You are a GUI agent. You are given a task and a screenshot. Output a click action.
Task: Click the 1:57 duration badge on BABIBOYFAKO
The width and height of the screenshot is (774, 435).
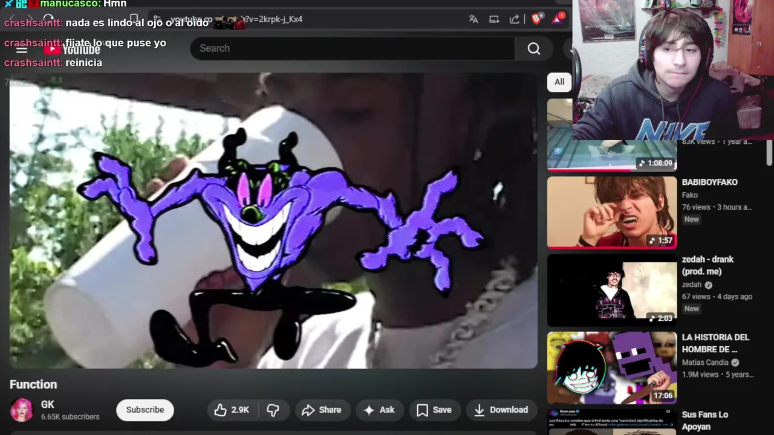tap(660, 240)
